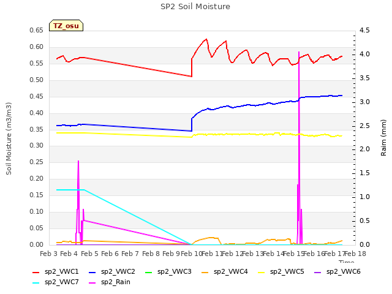This screenshot has height=294, width=392.
Task: Click the 0.65 left axis value
Action: coord(36,31)
